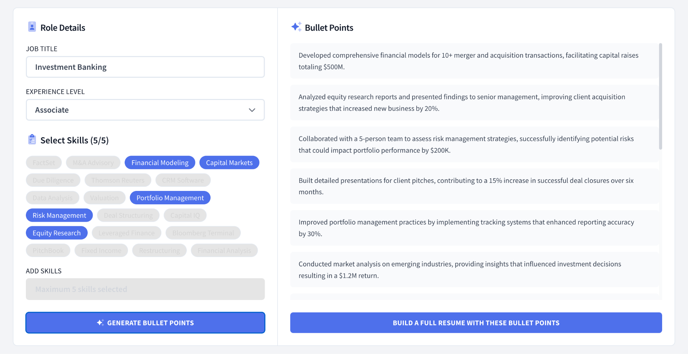The width and height of the screenshot is (688, 354).
Task: Click the Bullet Points sparkle icon
Action: [x=296, y=27]
